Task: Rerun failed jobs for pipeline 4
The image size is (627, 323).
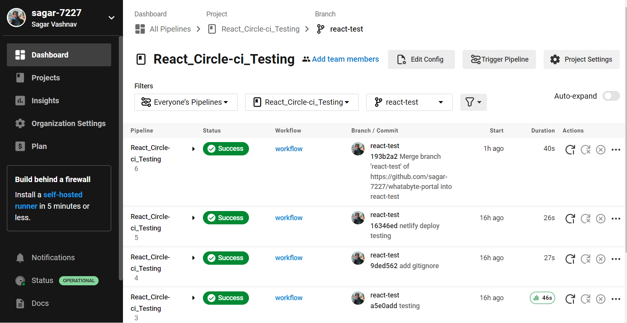Action: click(586, 259)
